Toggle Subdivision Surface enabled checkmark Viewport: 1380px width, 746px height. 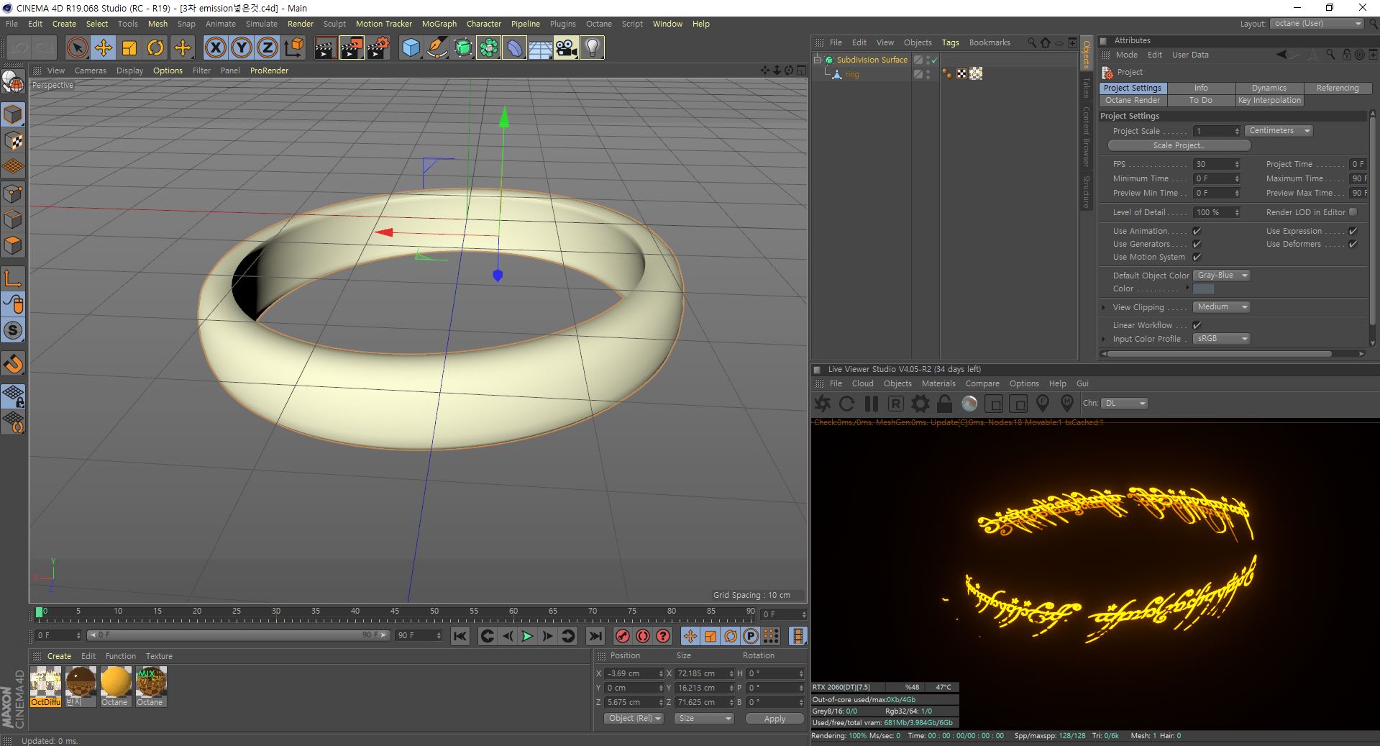click(x=934, y=60)
